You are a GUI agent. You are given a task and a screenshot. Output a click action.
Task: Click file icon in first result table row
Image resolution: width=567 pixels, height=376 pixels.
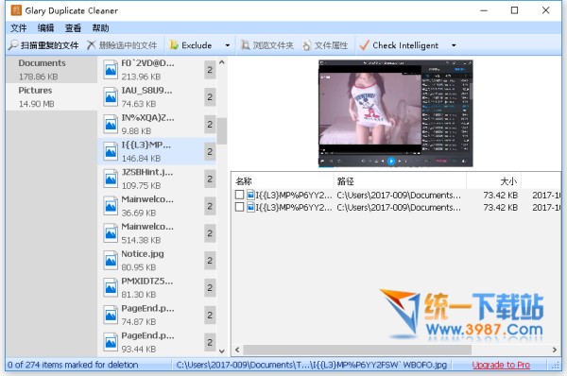coord(250,196)
